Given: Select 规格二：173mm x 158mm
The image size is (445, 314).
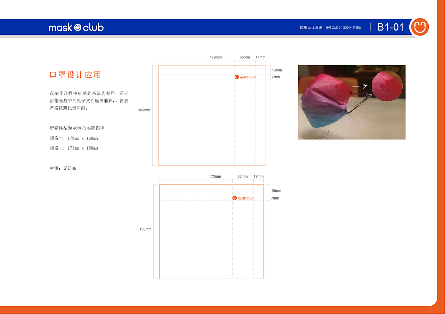Looking at the screenshot, I should tap(74, 148).
